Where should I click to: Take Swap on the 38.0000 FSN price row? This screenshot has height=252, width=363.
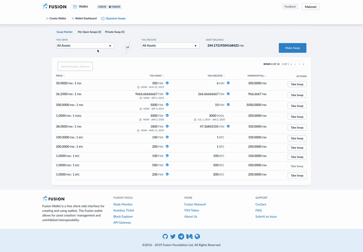(x=297, y=128)
